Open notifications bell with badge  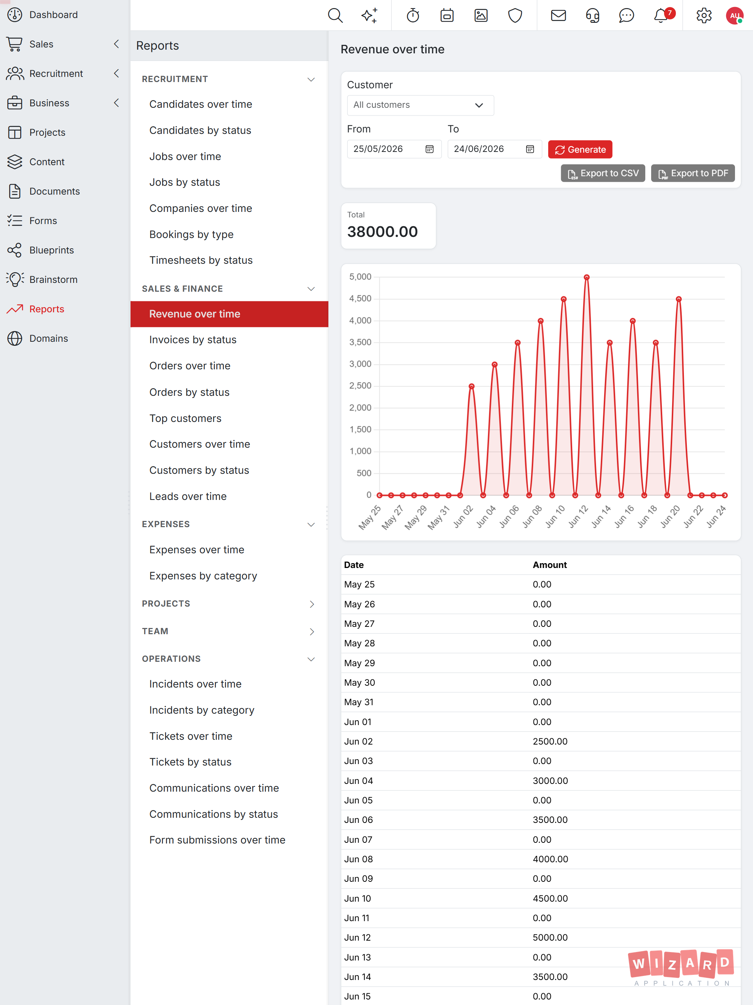661,15
